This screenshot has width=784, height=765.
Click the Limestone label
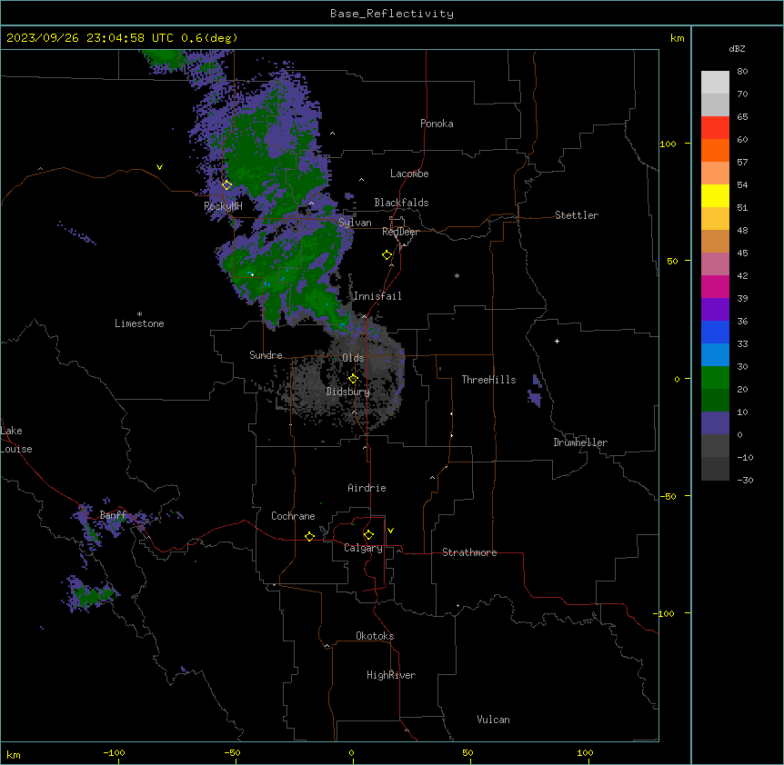coord(139,323)
